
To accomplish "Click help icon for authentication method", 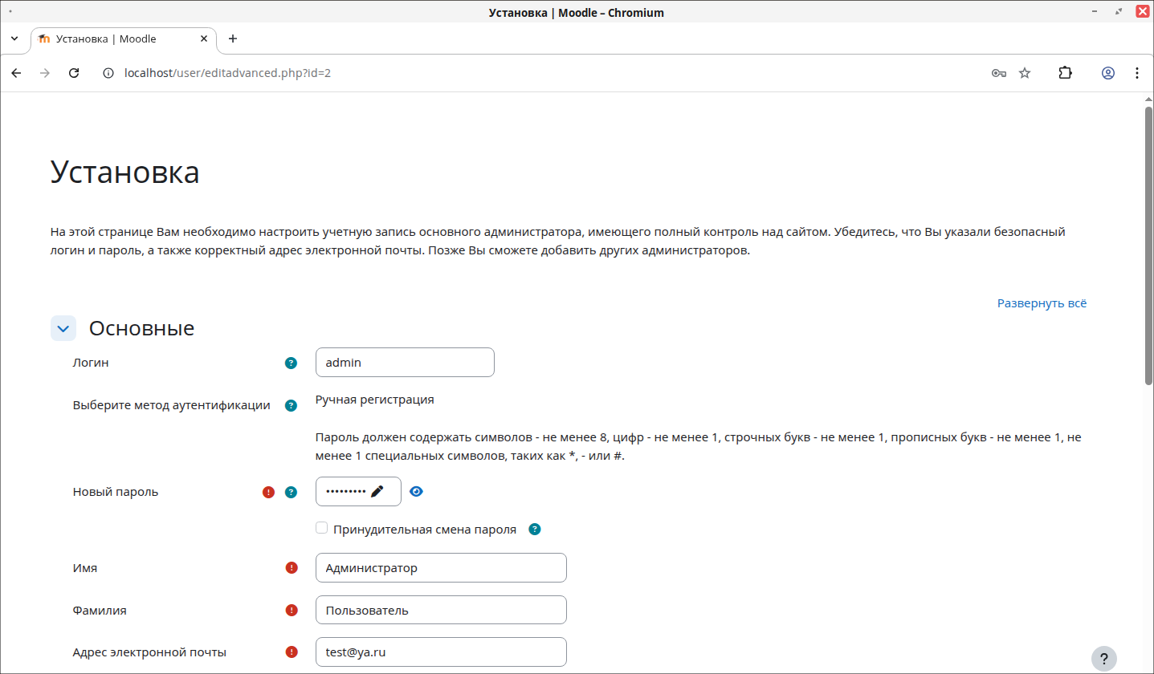I will (x=291, y=405).
